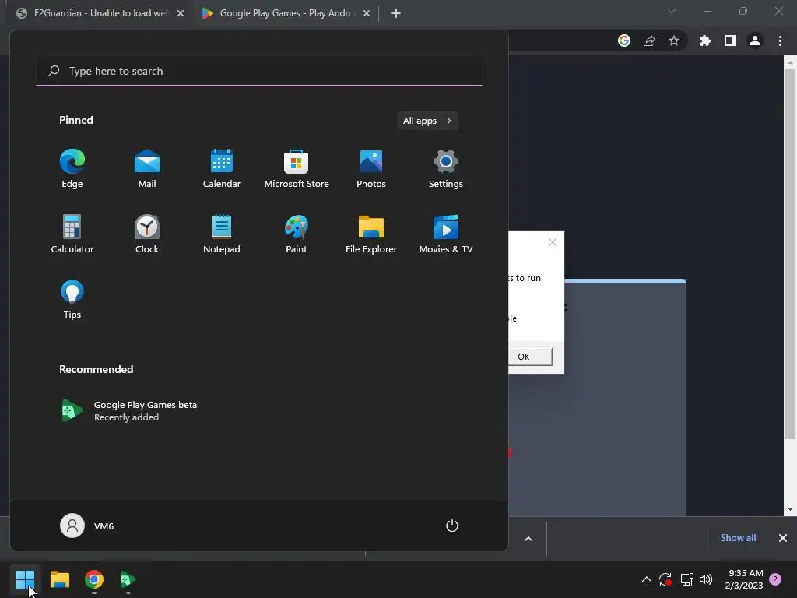Image resolution: width=797 pixels, height=598 pixels.
Task: Show hidden system tray icons
Action: 647,579
